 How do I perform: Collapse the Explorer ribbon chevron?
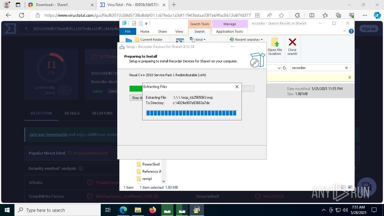tap(345, 31)
